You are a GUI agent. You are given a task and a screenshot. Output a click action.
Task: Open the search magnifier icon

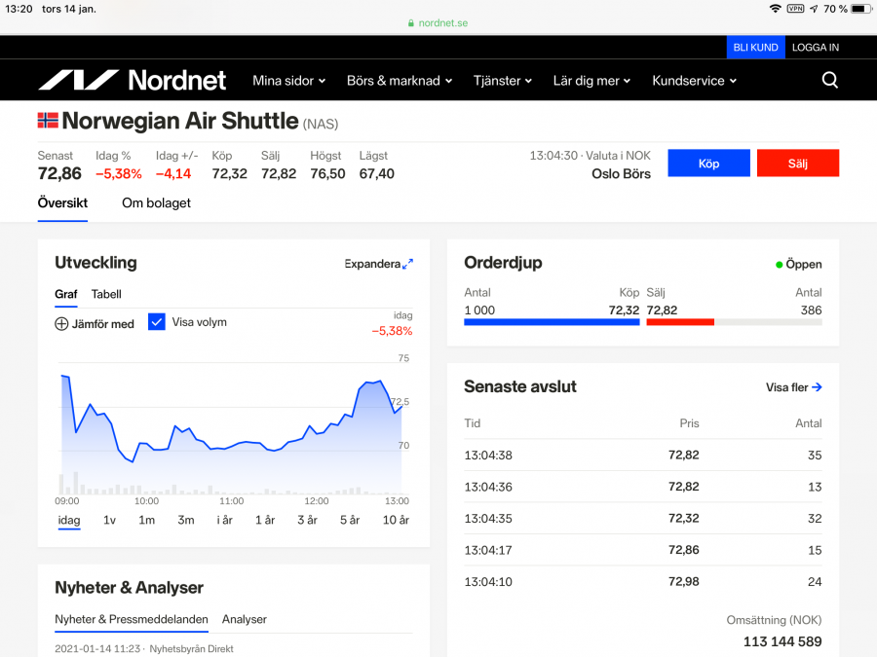pyautogui.click(x=829, y=80)
